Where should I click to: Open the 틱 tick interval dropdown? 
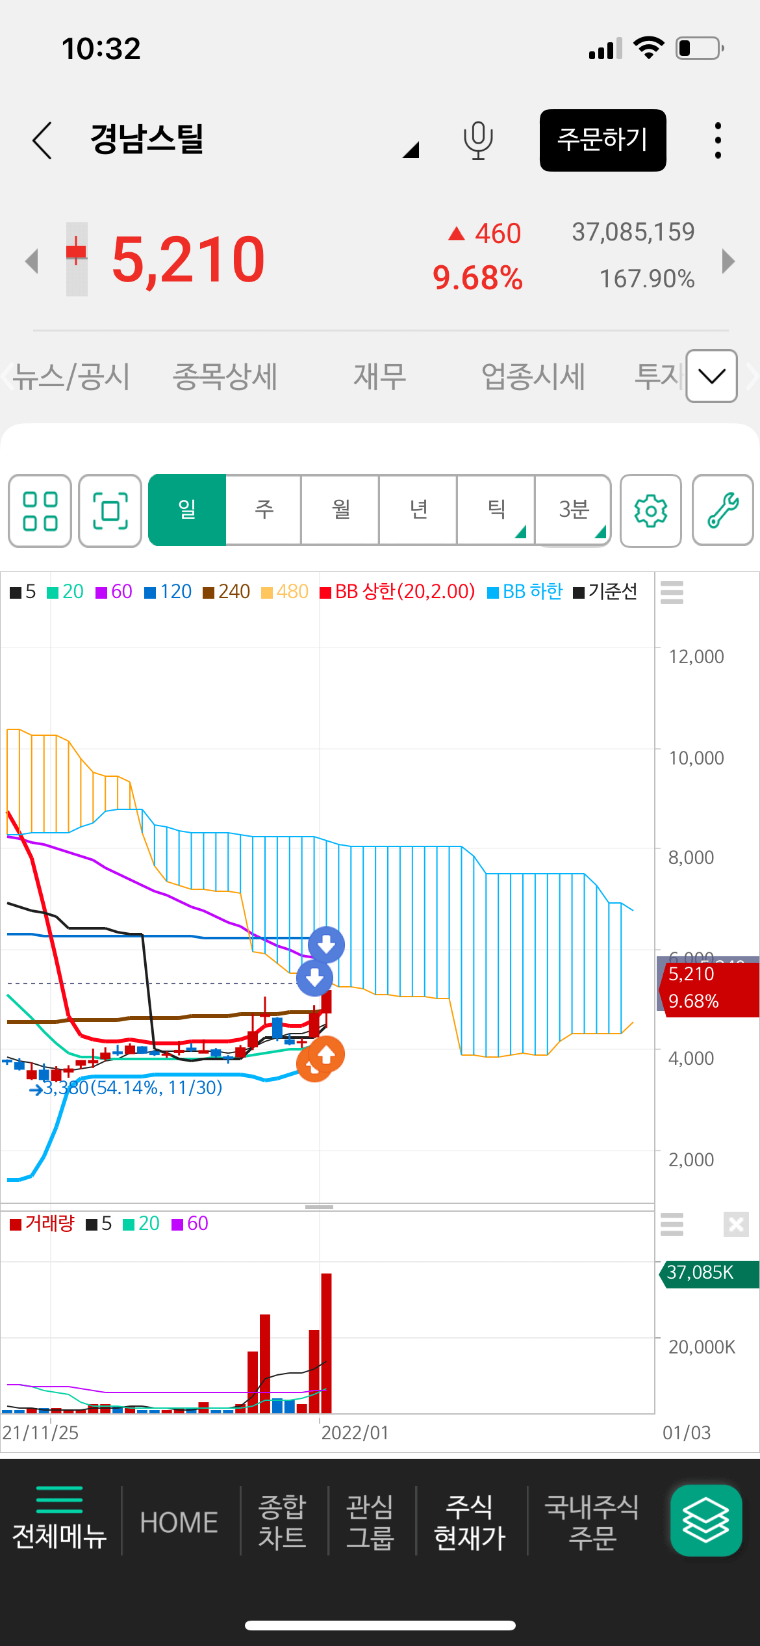click(x=496, y=510)
